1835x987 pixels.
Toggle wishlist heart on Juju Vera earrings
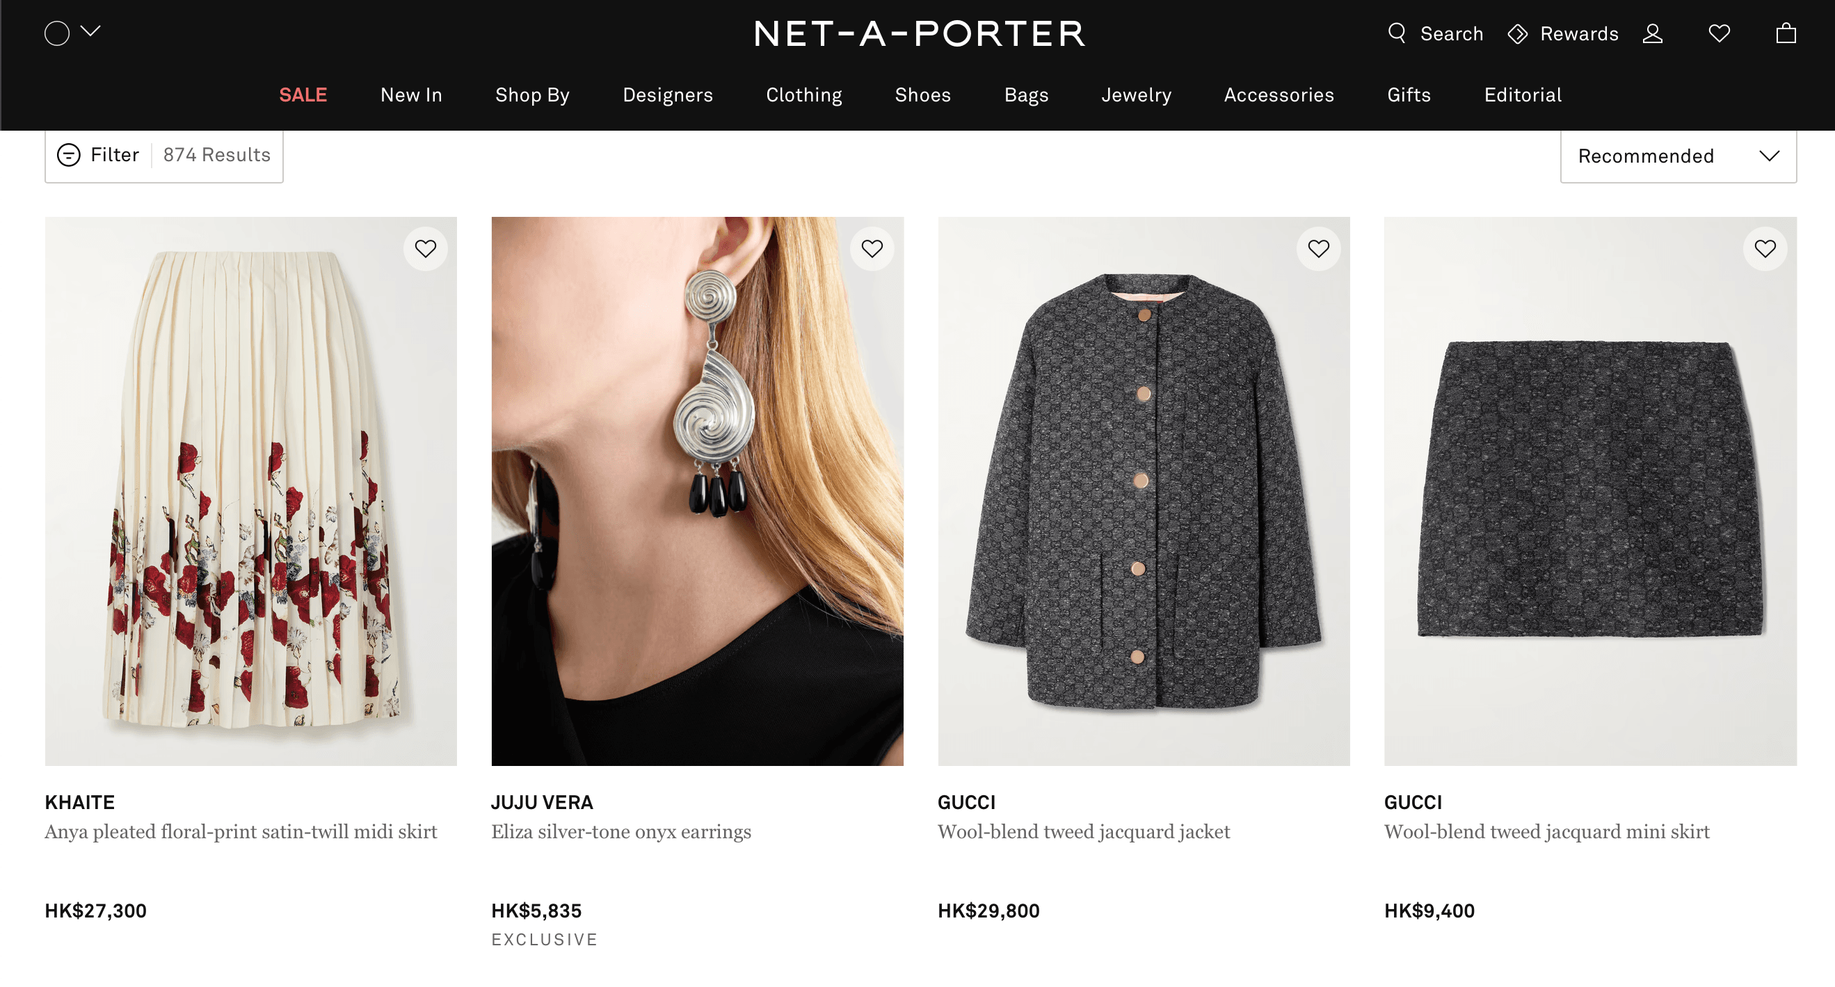pyautogui.click(x=871, y=248)
